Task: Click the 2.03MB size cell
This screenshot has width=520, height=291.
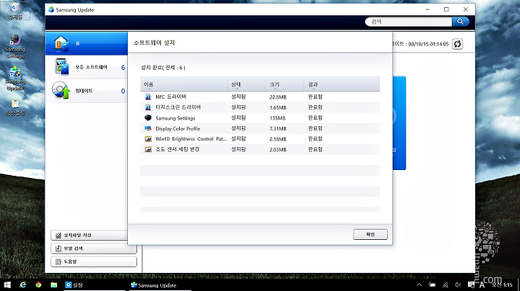Action: (x=278, y=150)
